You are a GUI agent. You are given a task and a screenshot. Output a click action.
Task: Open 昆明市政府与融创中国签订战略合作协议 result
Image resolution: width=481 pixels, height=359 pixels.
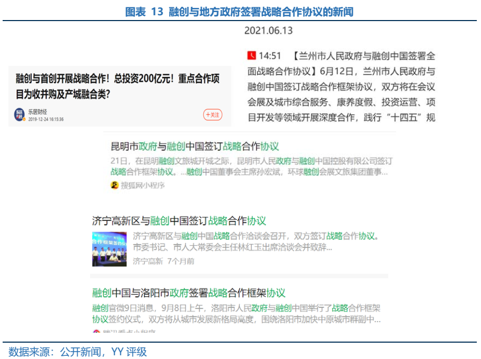pos(194,147)
